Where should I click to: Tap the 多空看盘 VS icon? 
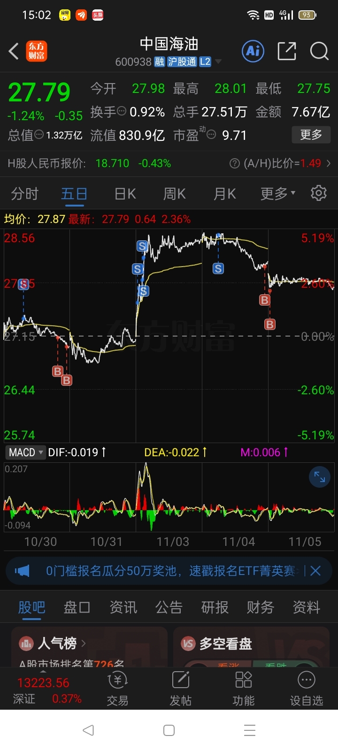(x=188, y=643)
